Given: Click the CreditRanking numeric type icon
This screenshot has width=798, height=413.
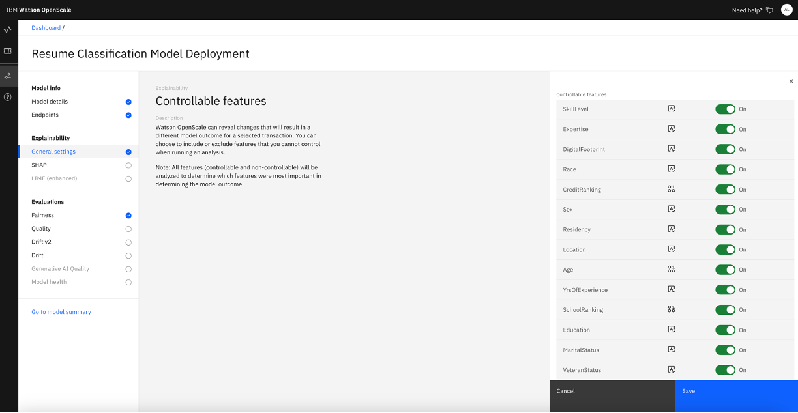Looking at the screenshot, I should coord(672,190).
